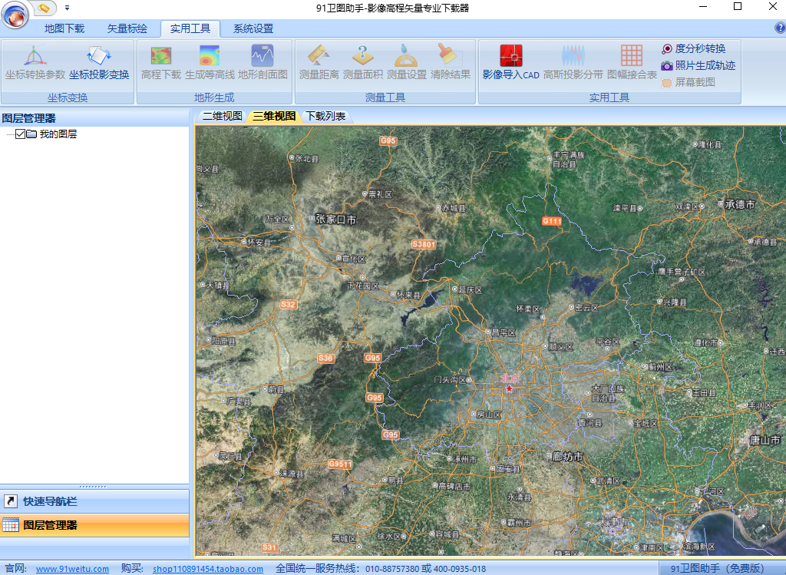The height and width of the screenshot is (575, 786).
Task: Click the 我的图层 folder icon
Action: pos(31,134)
